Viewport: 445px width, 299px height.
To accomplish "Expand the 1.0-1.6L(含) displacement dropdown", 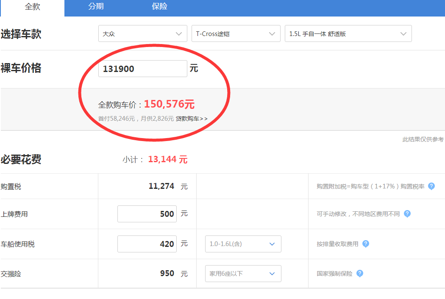I will point(243,244).
